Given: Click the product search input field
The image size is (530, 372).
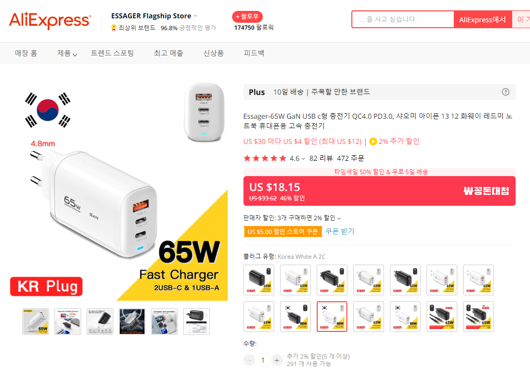Looking at the screenshot, I should click(x=403, y=19).
